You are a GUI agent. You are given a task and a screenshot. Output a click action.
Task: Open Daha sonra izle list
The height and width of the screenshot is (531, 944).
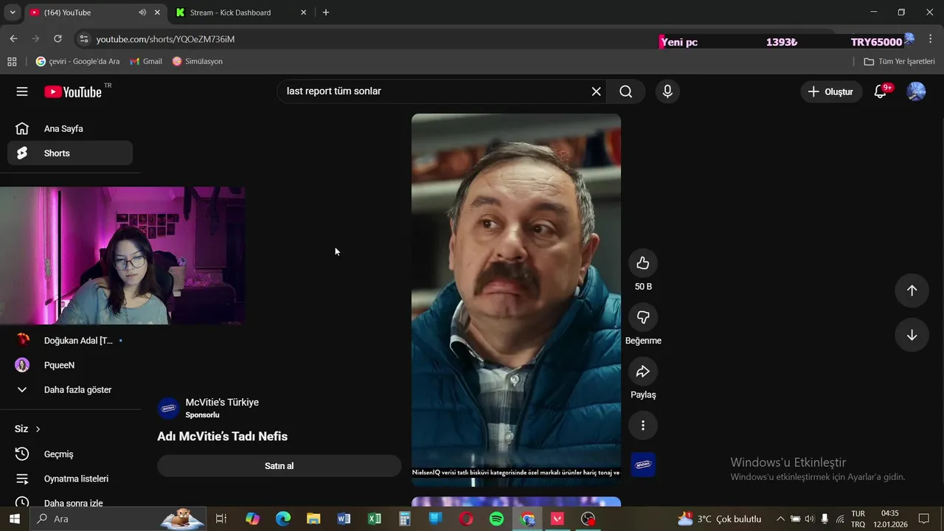click(x=70, y=503)
